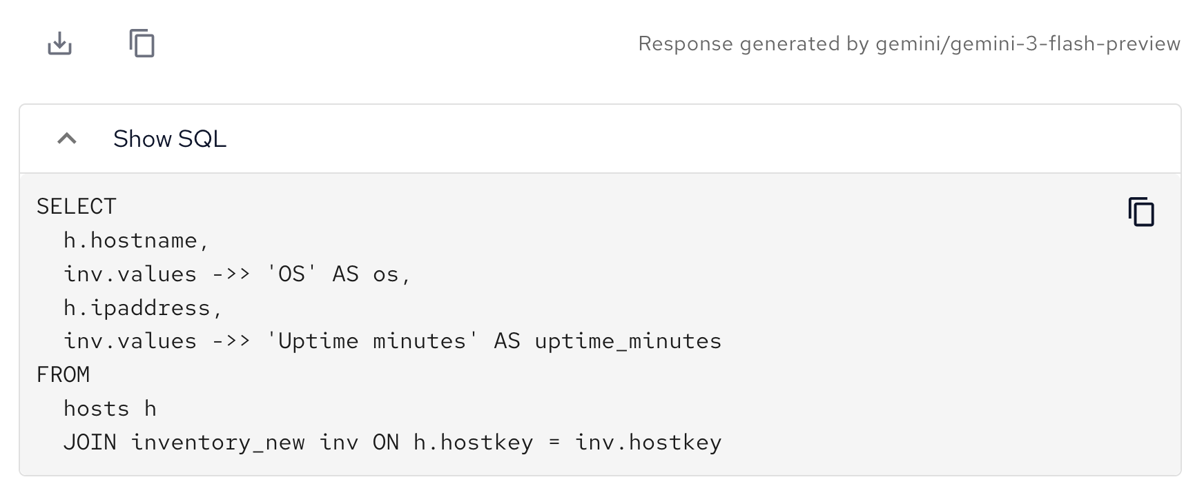Copy the response using top copy icon
The height and width of the screenshot is (495, 1204).
pos(142,44)
